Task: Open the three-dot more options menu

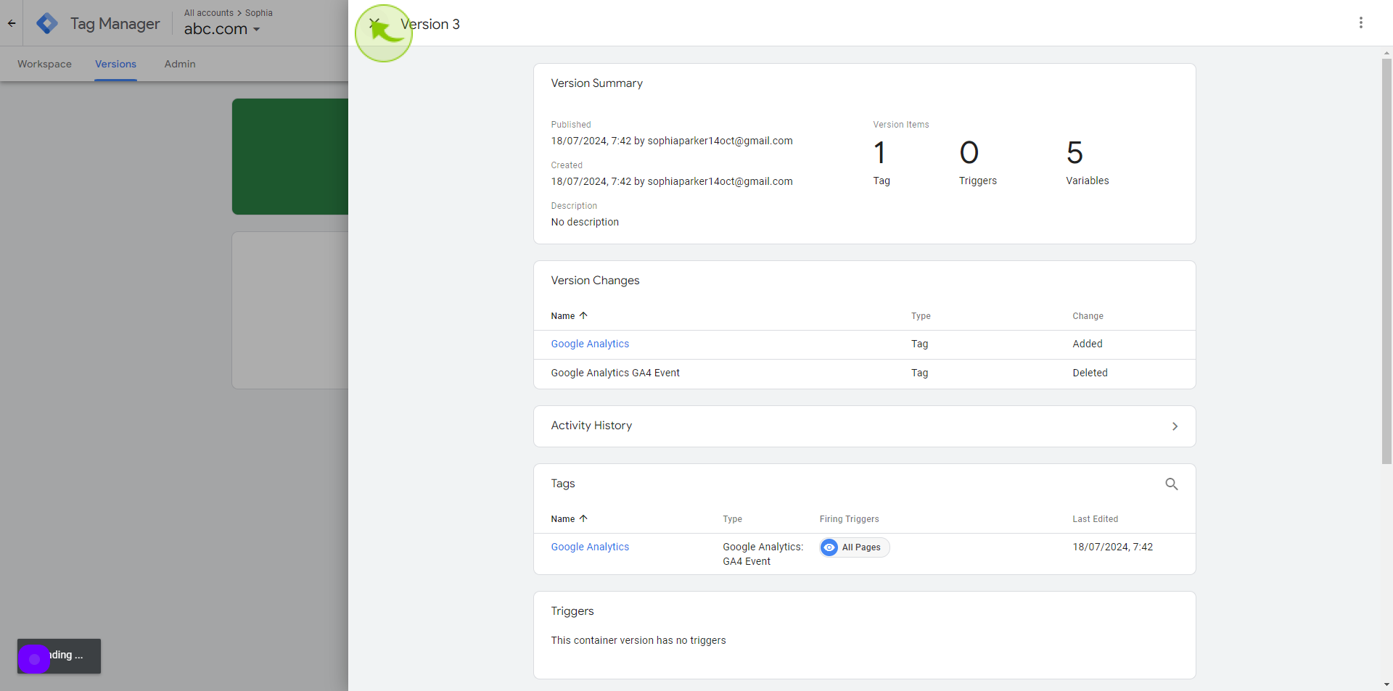Action: click(1360, 22)
